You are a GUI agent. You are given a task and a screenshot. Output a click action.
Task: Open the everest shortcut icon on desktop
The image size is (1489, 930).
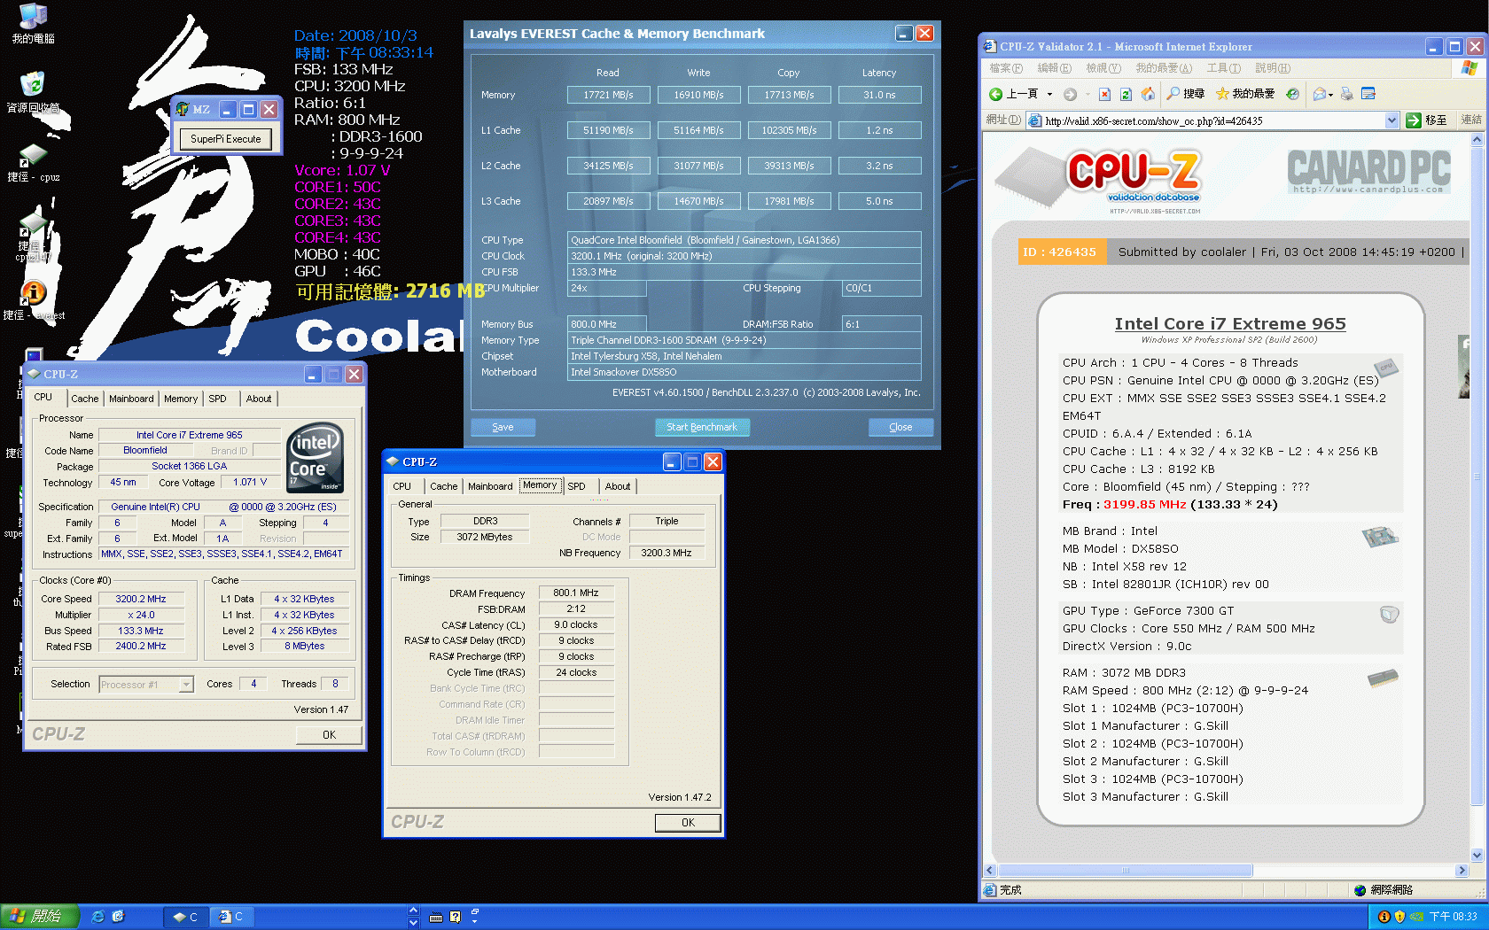33,301
